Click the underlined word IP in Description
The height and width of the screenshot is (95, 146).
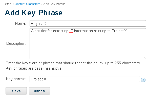pos(71,31)
